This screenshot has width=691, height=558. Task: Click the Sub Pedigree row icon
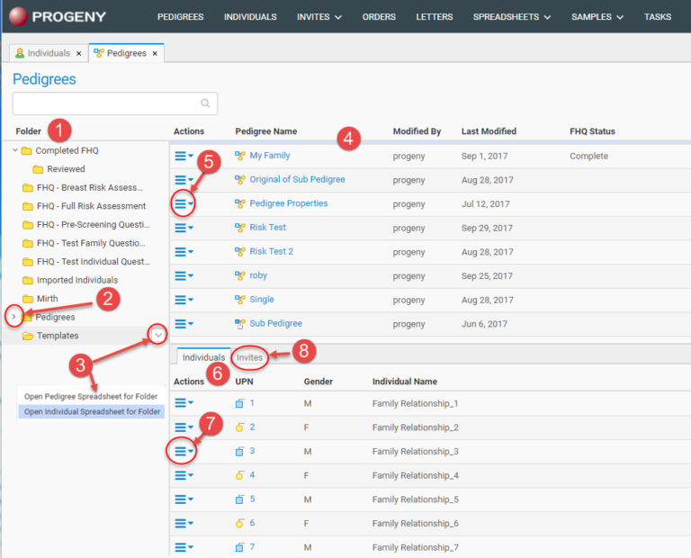(x=240, y=323)
